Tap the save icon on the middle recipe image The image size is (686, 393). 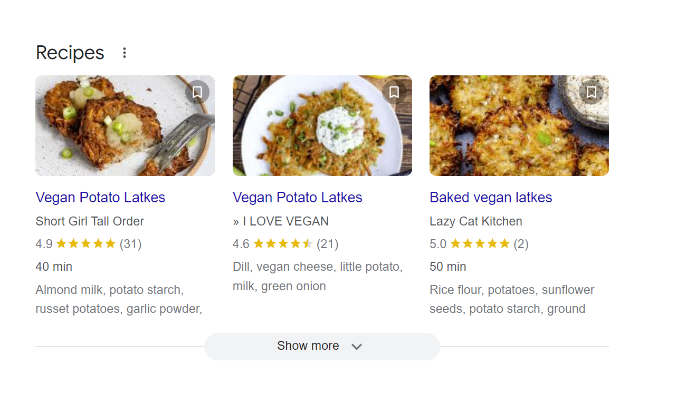[394, 92]
